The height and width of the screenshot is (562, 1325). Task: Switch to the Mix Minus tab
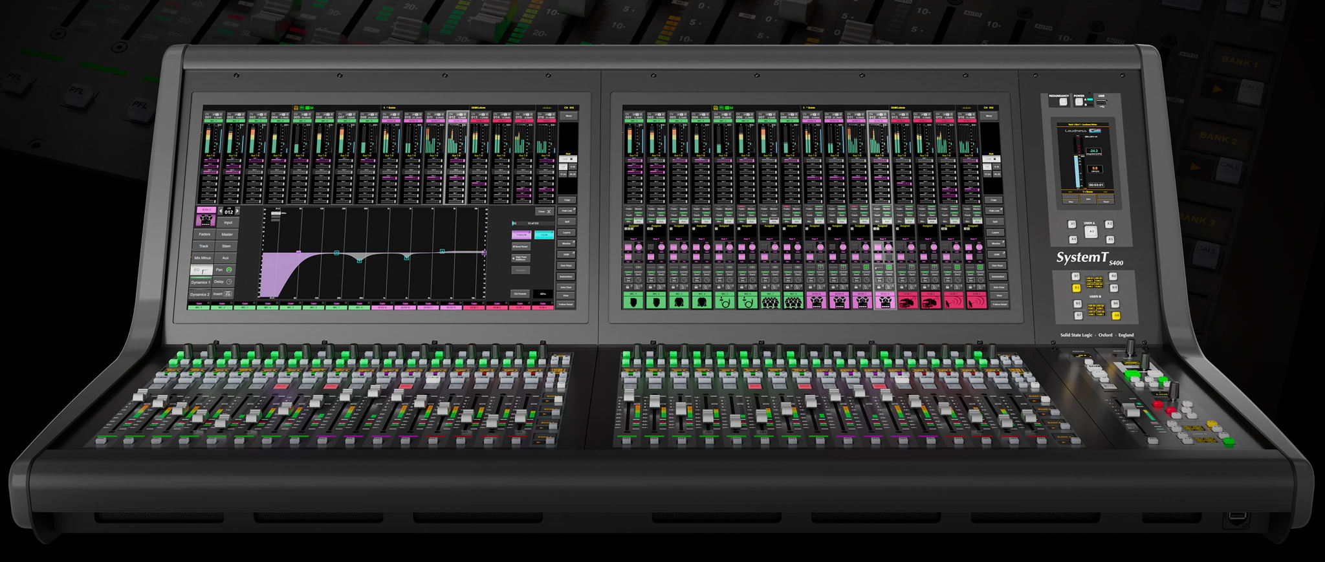[203, 257]
